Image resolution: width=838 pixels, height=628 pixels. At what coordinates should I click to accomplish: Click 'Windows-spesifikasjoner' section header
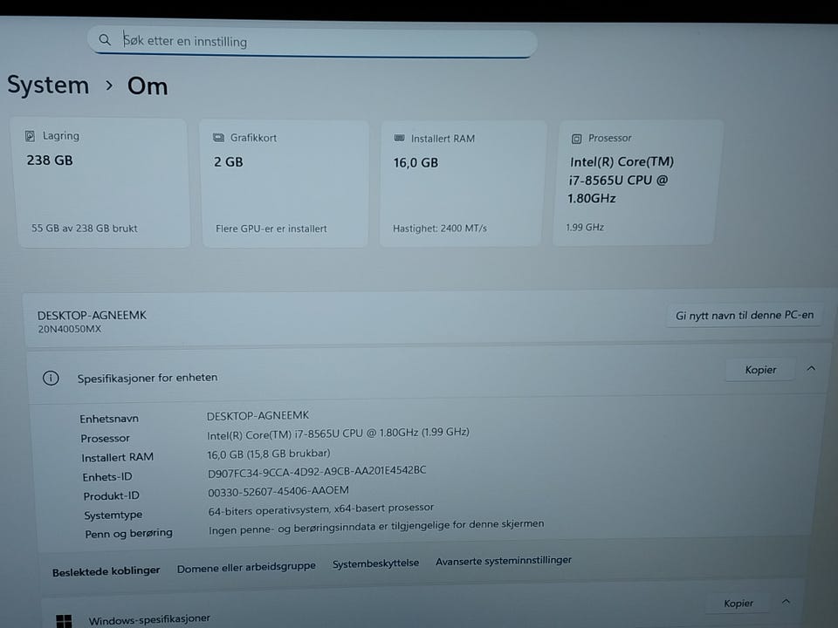tap(149, 619)
